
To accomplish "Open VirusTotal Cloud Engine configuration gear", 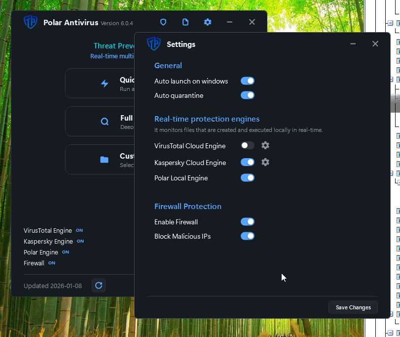I will [265, 145].
